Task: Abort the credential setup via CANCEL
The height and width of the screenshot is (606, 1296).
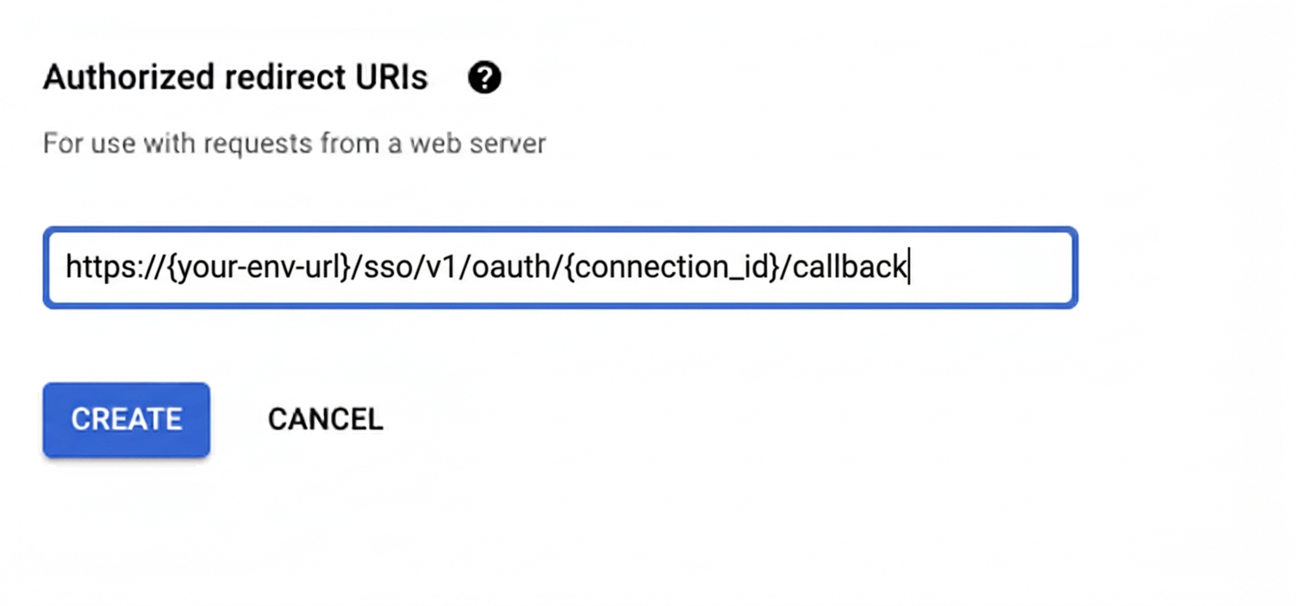Action: pos(325,419)
